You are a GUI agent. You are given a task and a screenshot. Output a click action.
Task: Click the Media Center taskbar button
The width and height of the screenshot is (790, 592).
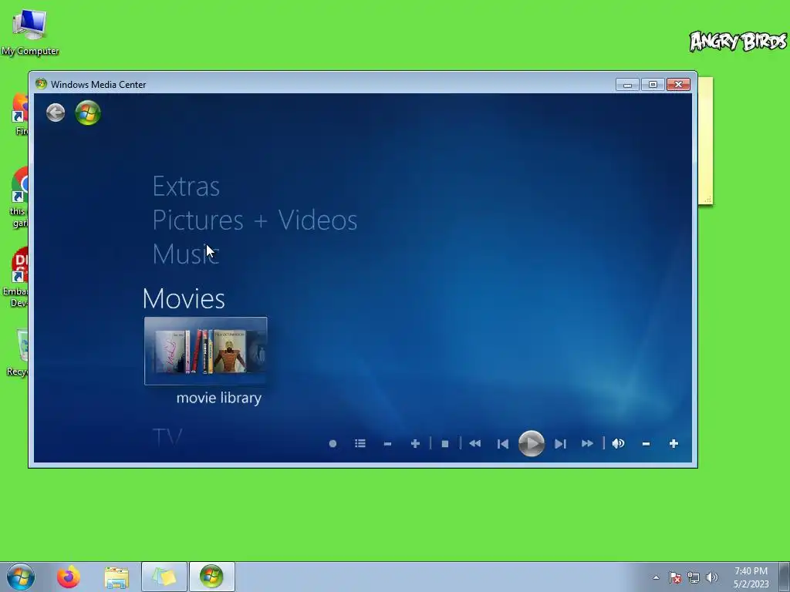click(211, 577)
